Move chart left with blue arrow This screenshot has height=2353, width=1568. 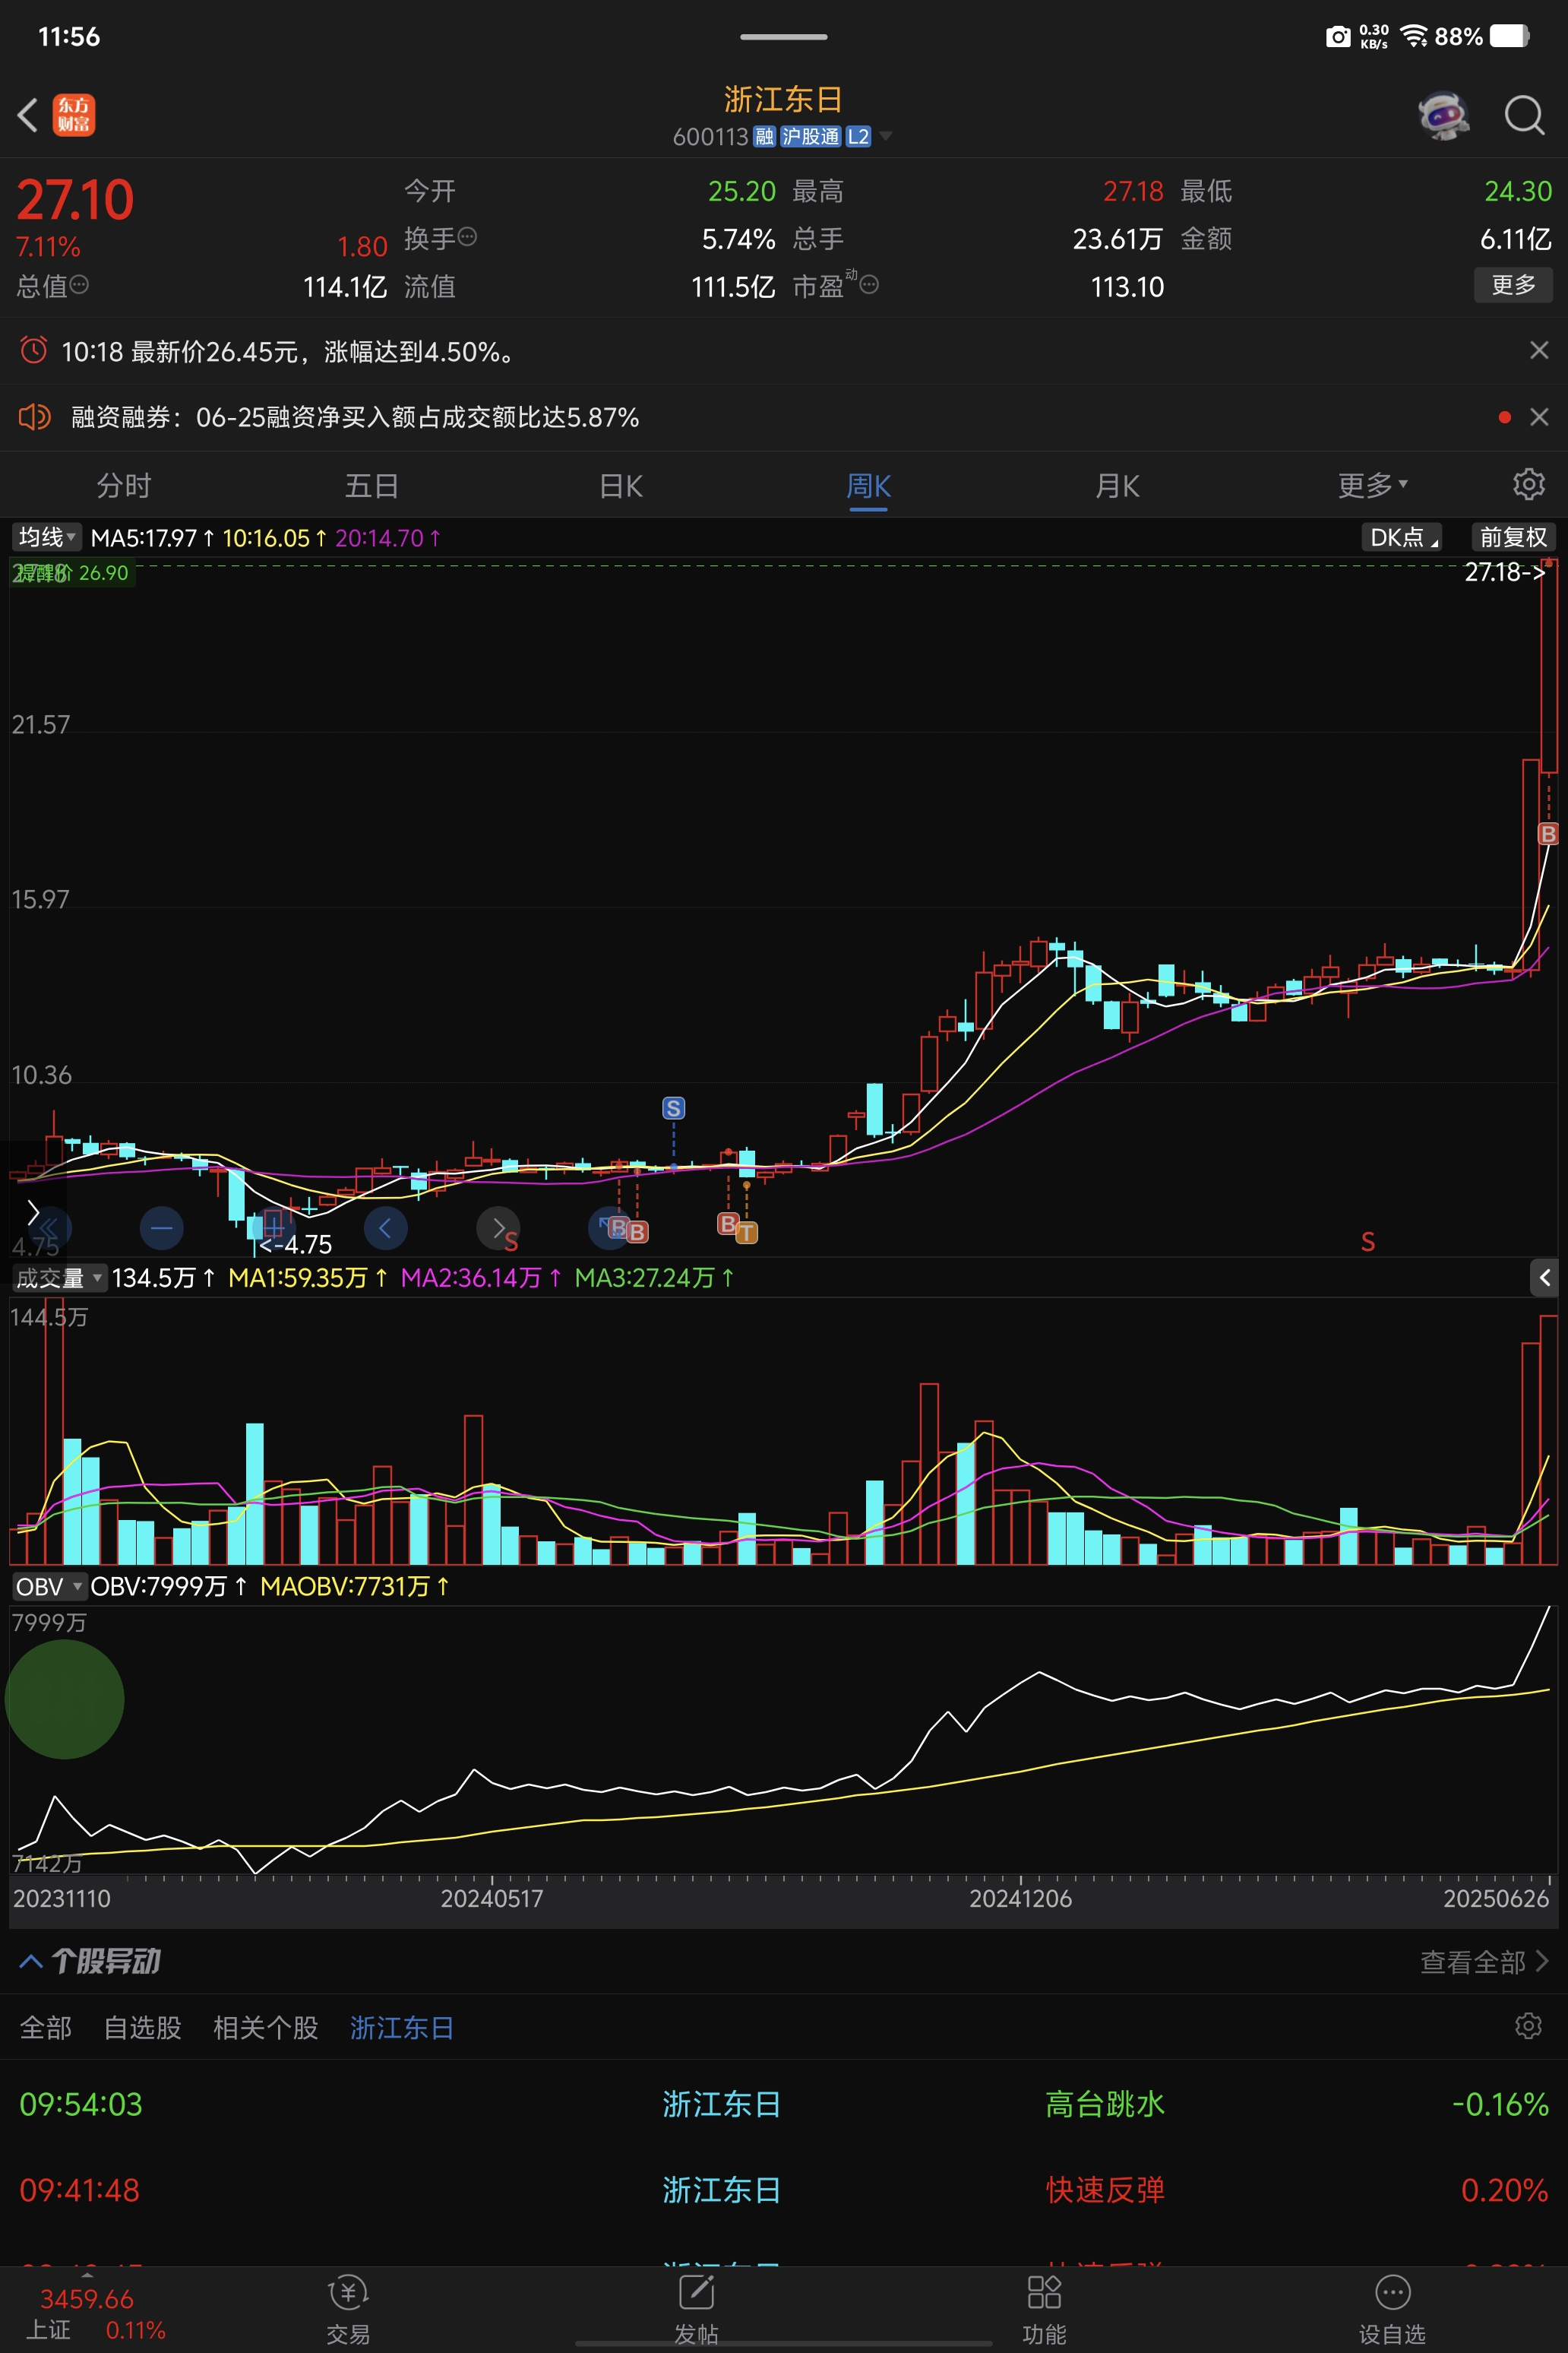tap(386, 1227)
